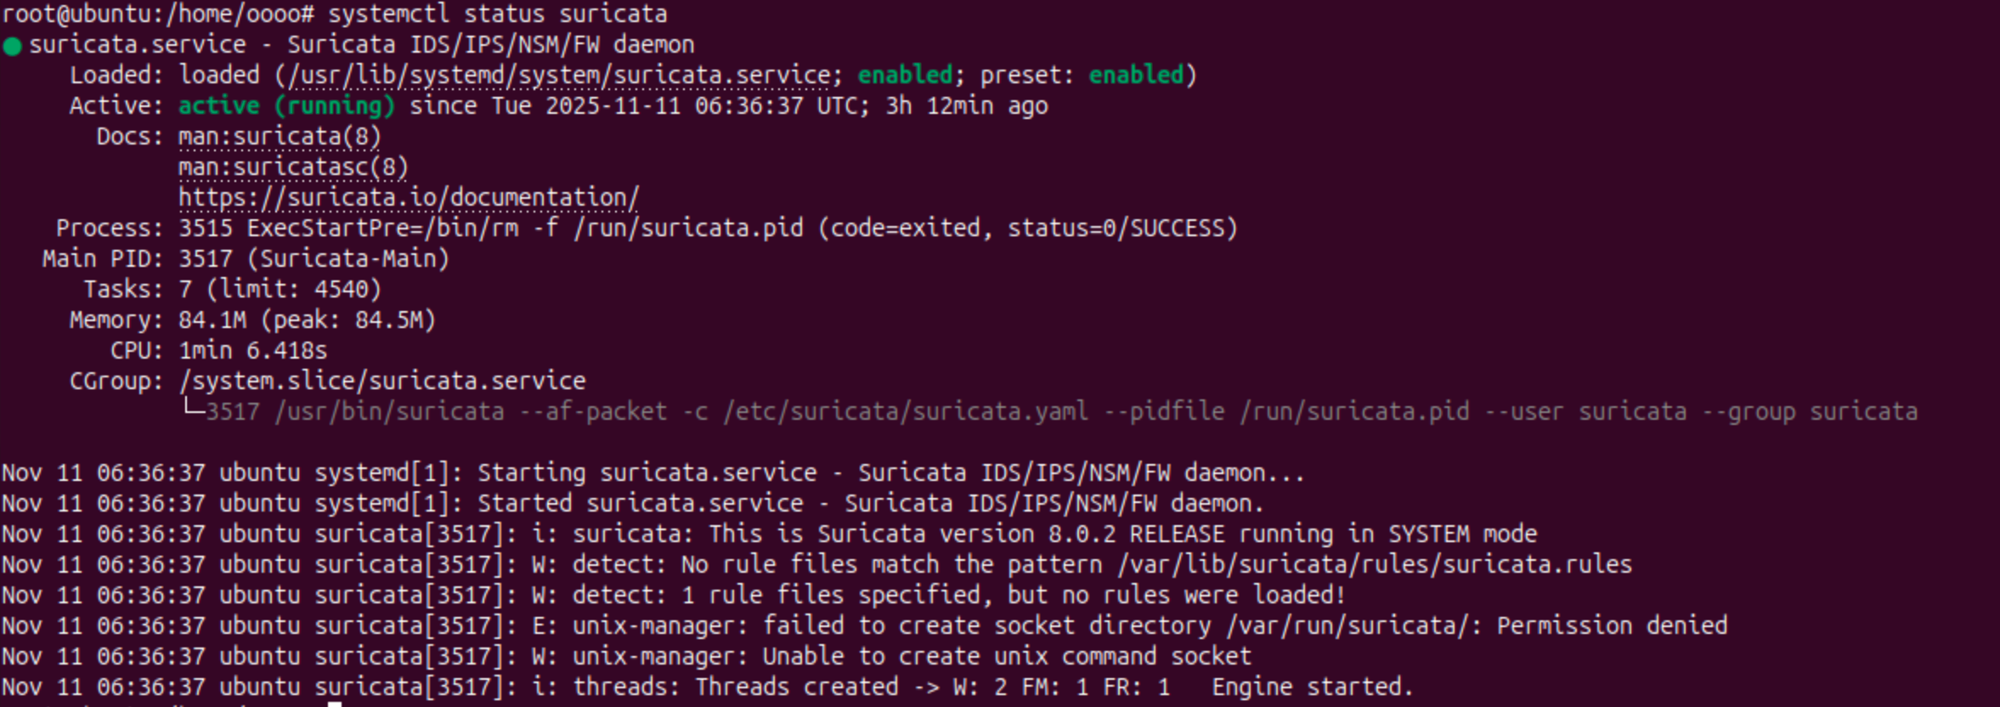Click the green service status dot
This screenshot has width=2000, height=707.
coord(12,46)
